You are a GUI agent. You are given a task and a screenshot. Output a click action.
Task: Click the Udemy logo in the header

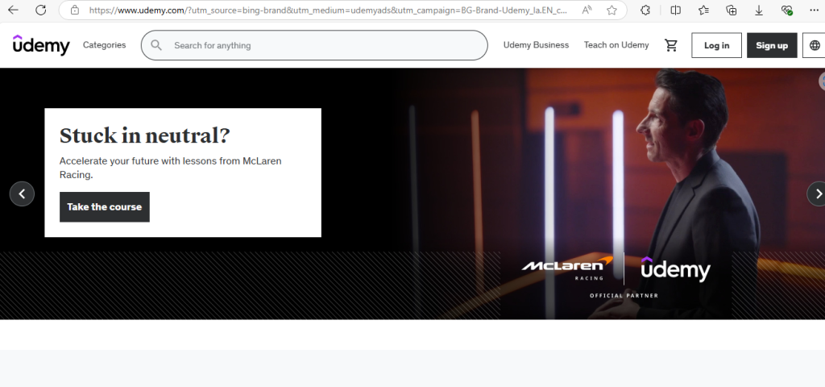(x=41, y=45)
